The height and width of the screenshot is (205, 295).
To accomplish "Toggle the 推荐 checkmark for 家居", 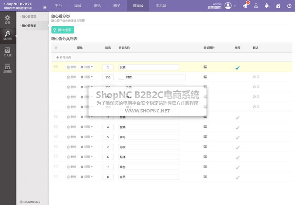I will [x=237, y=178].
